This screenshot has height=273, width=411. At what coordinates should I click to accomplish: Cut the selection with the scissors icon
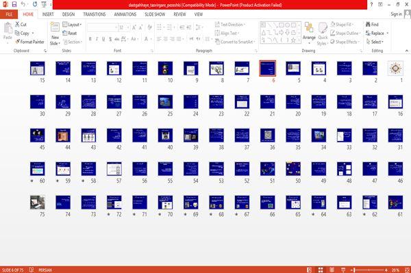(x=21, y=25)
